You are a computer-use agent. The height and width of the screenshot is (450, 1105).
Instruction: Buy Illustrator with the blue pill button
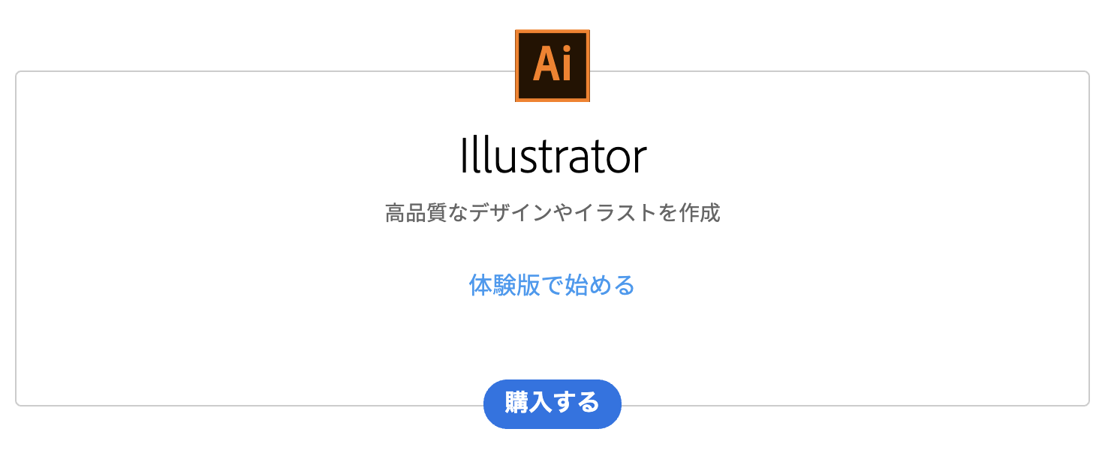(x=552, y=403)
